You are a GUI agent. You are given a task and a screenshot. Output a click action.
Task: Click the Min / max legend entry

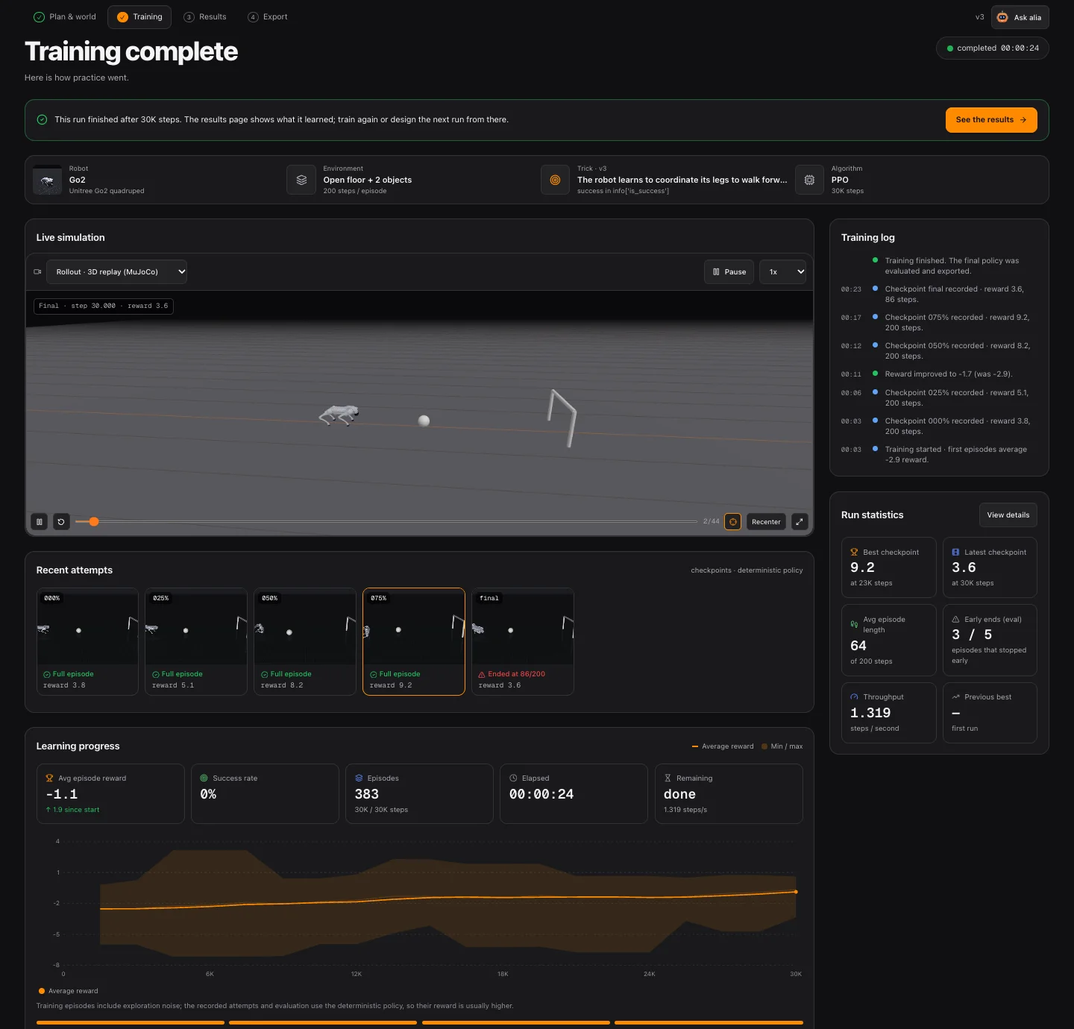[782, 746]
